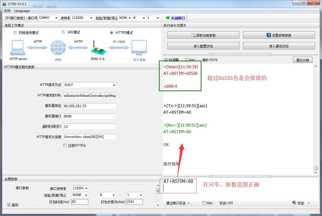
Task: Click the green serial port status indicator
Action: 167,18
